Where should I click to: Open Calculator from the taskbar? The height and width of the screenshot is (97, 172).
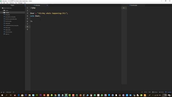click(91, 95)
